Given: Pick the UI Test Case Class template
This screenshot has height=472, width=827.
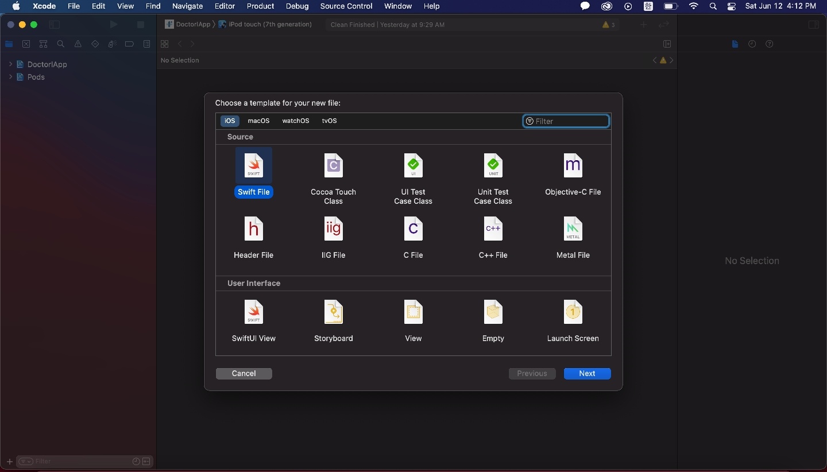Looking at the screenshot, I should pyautogui.click(x=413, y=179).
